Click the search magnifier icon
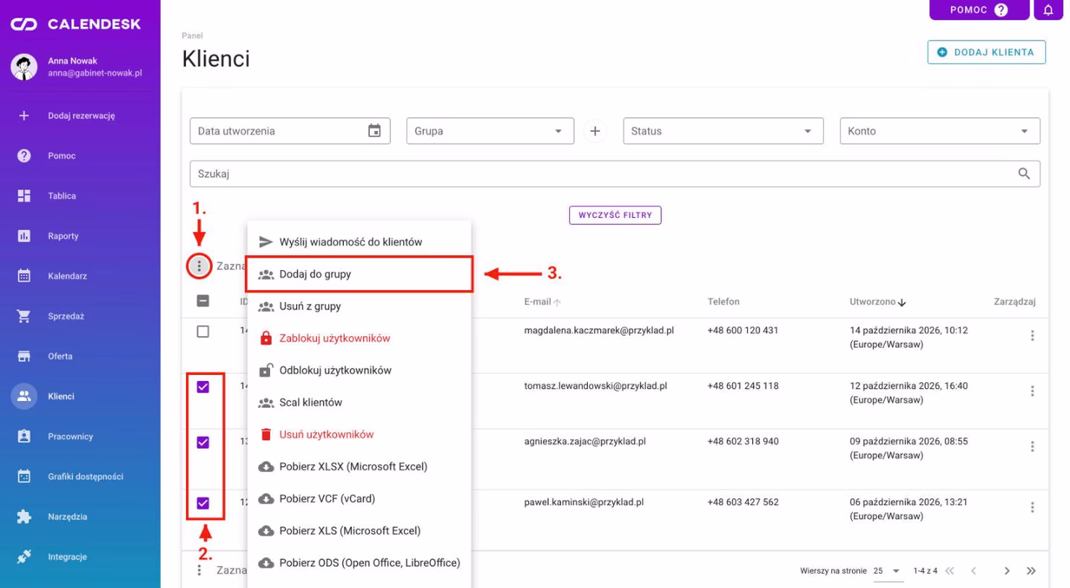 [x=1024, y=174]
